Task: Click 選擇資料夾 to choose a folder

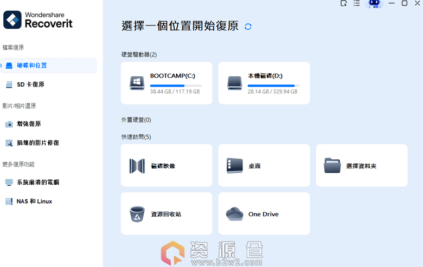Action: pos(361,166)
